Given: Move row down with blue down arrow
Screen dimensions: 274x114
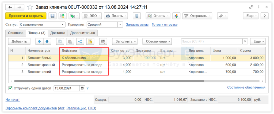Looking at the screenshot, I should coord(47,41).
